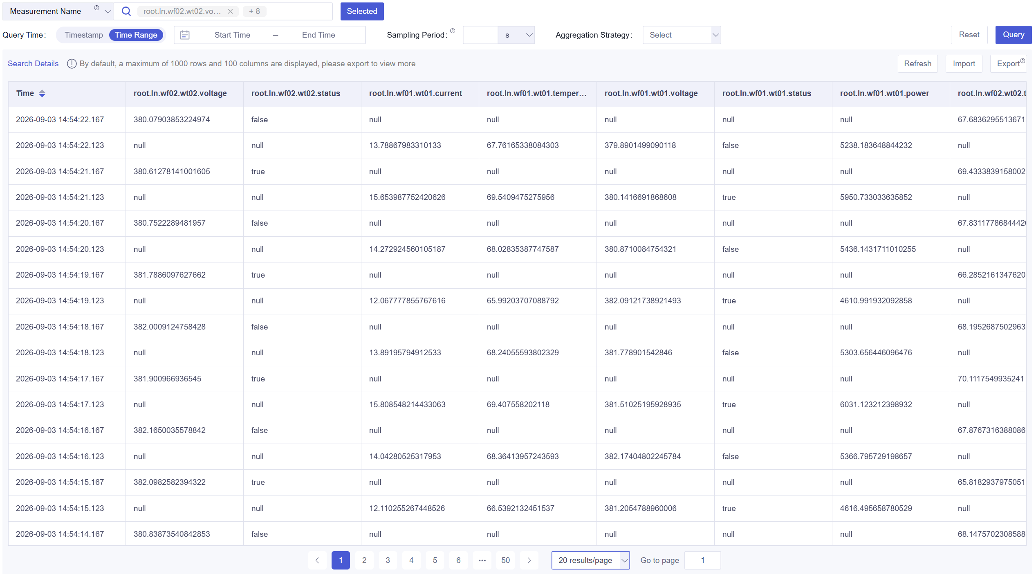The image size is (1036, 574).
Task: Click the value 69.5409475275956
Action: [x=520, y=197]
